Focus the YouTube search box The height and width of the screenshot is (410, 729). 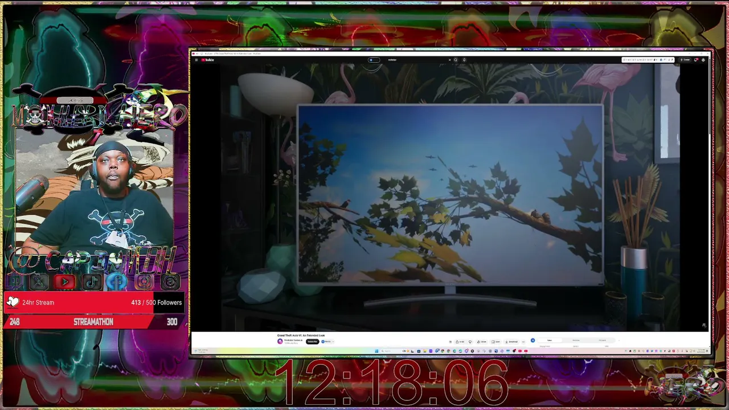[417, 60]
